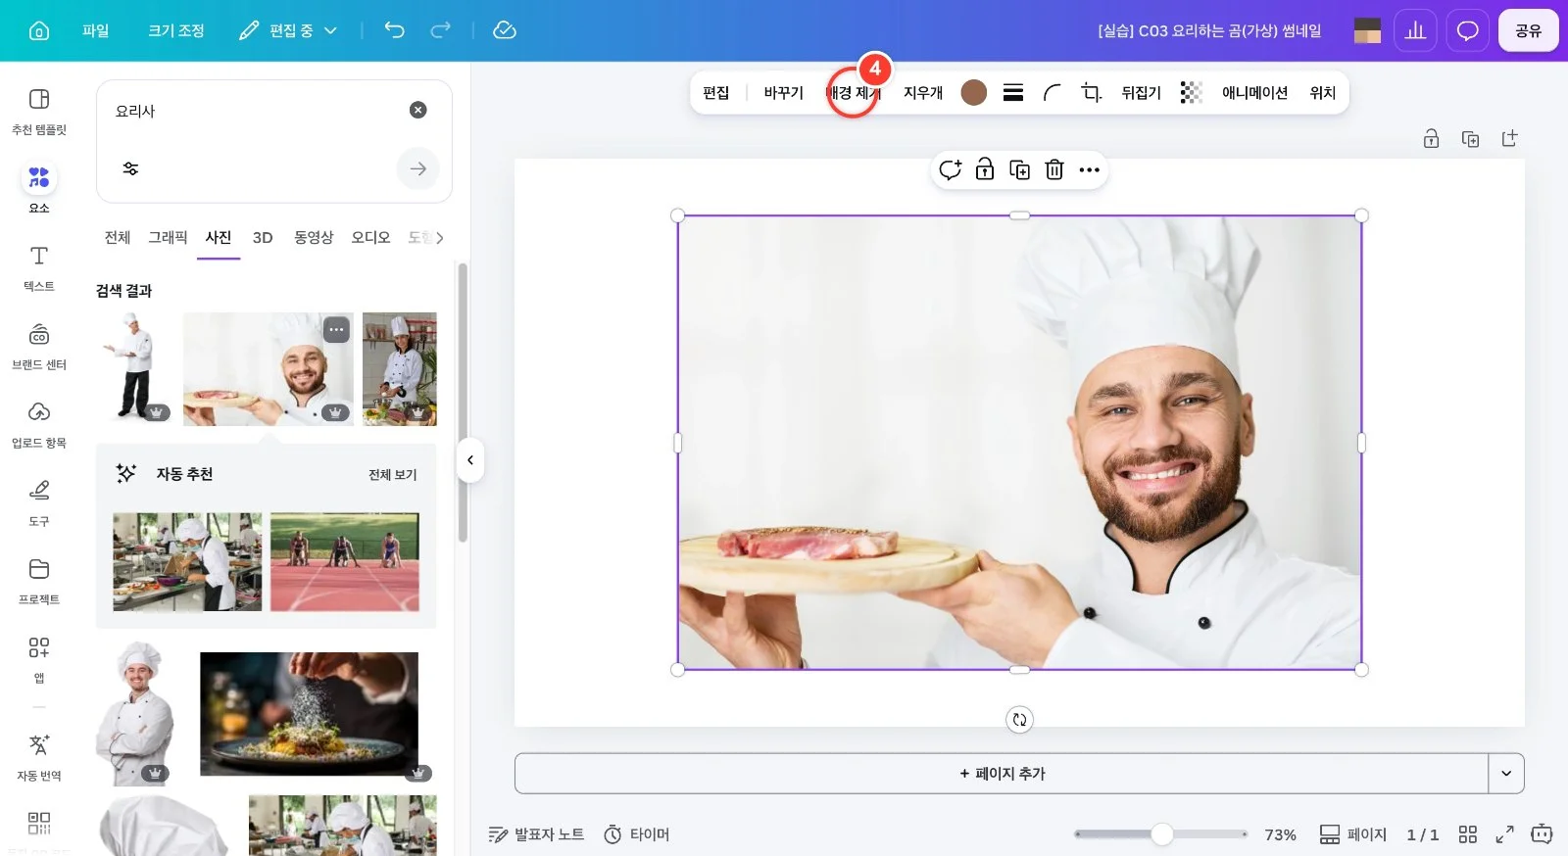Open 추천 템플릿 sidebar panel

click(x=39, y=111)
